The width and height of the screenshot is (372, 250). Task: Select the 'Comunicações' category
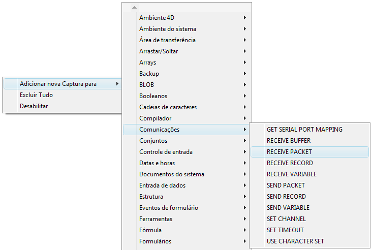pyautogui.click(x=159, y=130)
